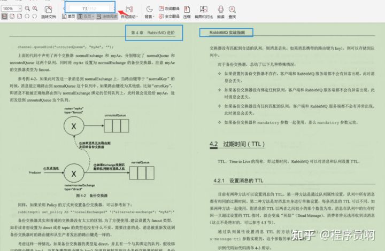Switch to 单页 single page view
Screen dimensions: 385x251
pyautogui.click(x=68, y=17)
